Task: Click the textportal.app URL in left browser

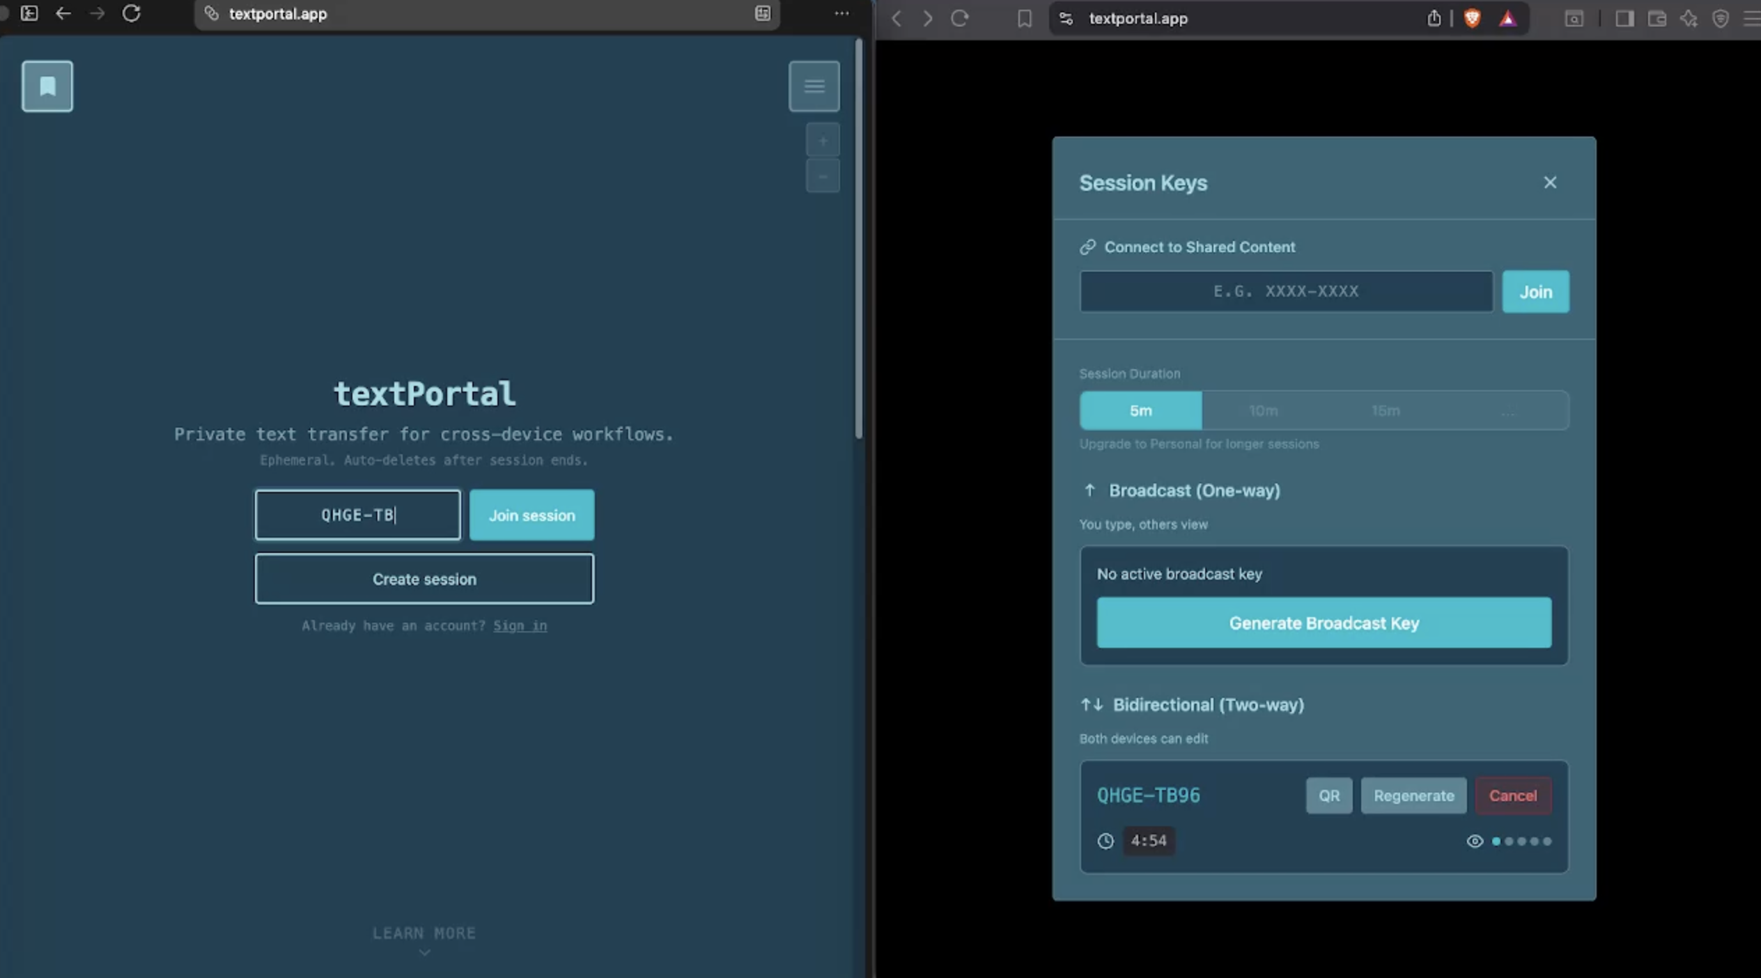Action: pyautogui.click(x=278, y=13)
